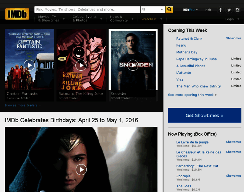This screenshot has width=244, height=192.
Task: Open the Ratchet & Clank link
Action: point(189,39)
